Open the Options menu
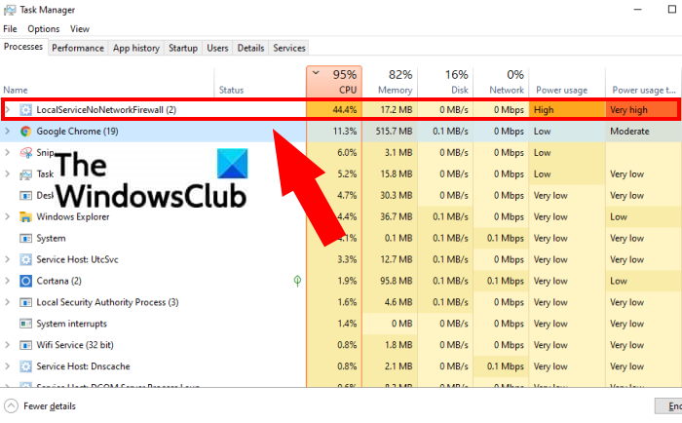This screenshot has width=682, height=423. point(44,28)
